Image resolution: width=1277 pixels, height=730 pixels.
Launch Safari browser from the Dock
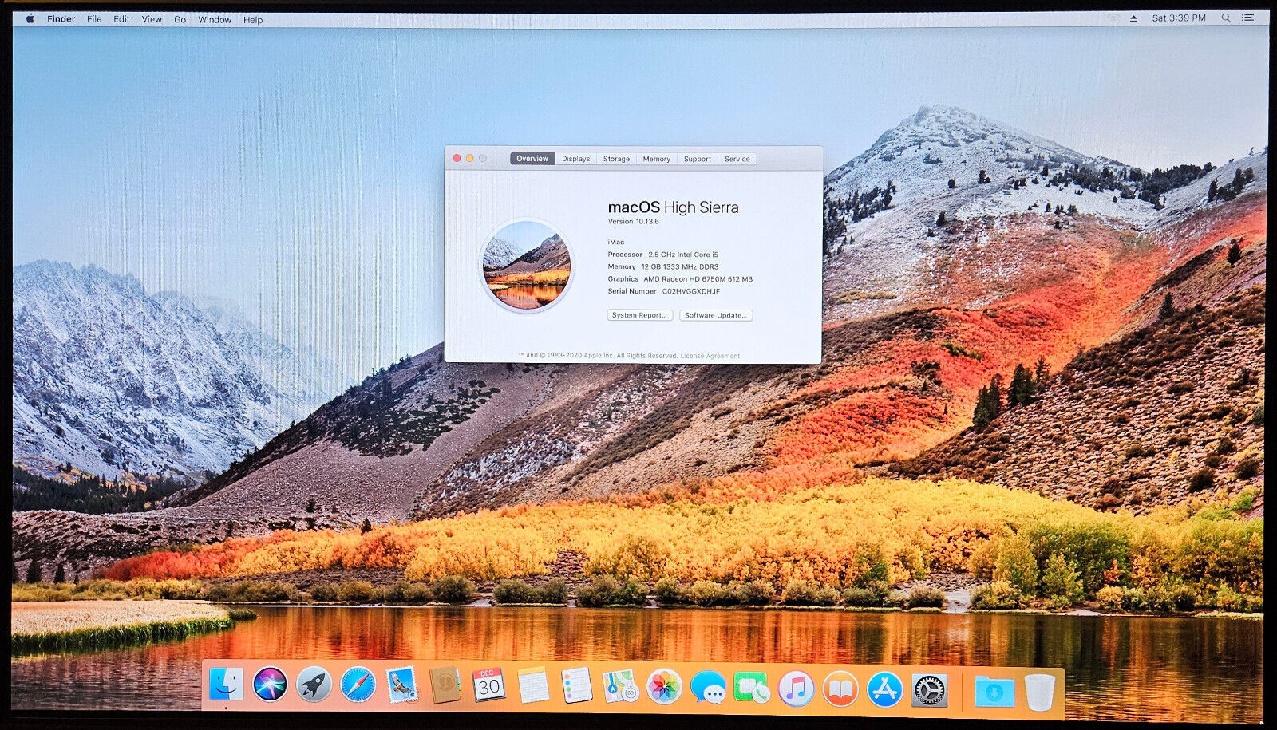(358, 685)
